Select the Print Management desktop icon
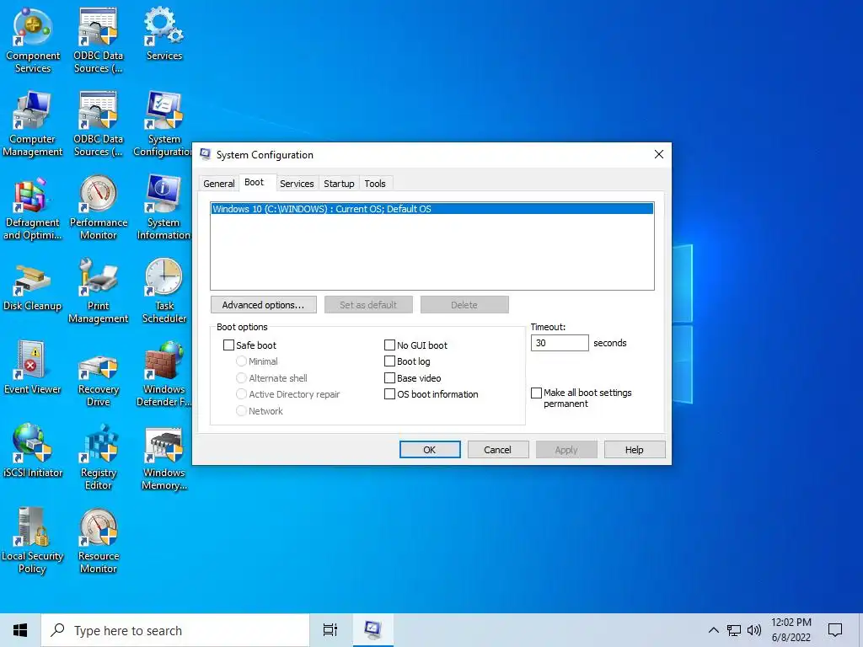The width and height of the screenshot is (863, 647). click(x=98, y=291)
